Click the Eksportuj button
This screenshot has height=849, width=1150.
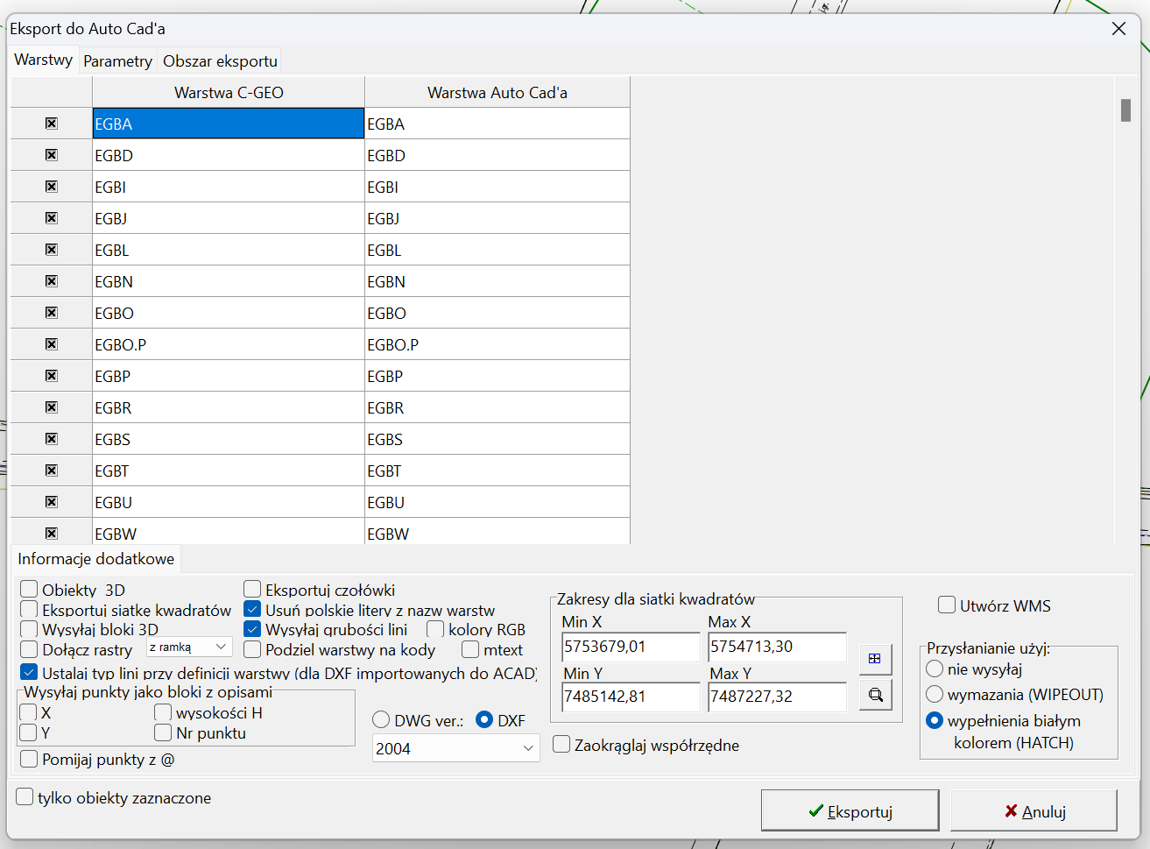850,811
